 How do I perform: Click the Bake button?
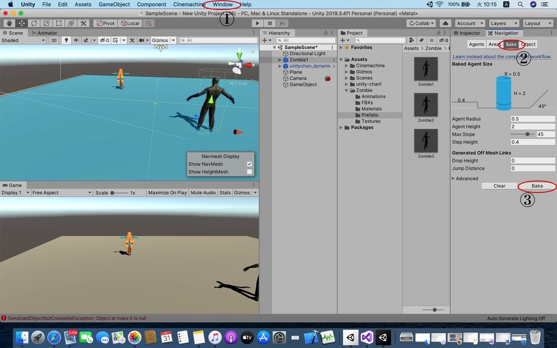click(x=537, y=186)
